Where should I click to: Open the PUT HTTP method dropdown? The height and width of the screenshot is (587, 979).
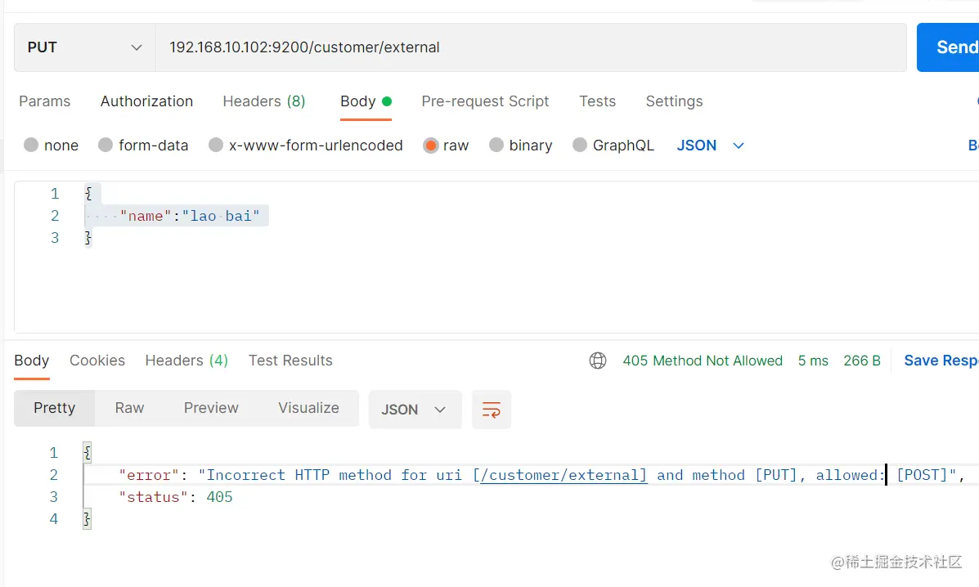click(x=85, y=47)
